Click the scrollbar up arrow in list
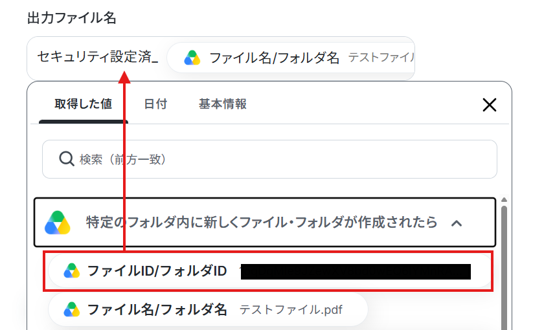 click(504, 200)
